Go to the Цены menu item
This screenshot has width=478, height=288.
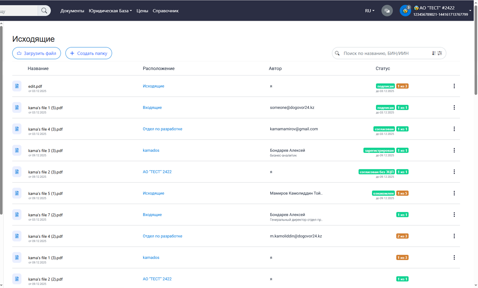click(x=142, y=11)
